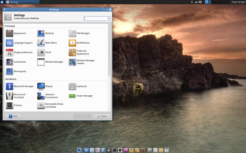Viewport: 246px width, 153px height.
Task: Open the Settings window menu arrow
Action: (4, 9)
